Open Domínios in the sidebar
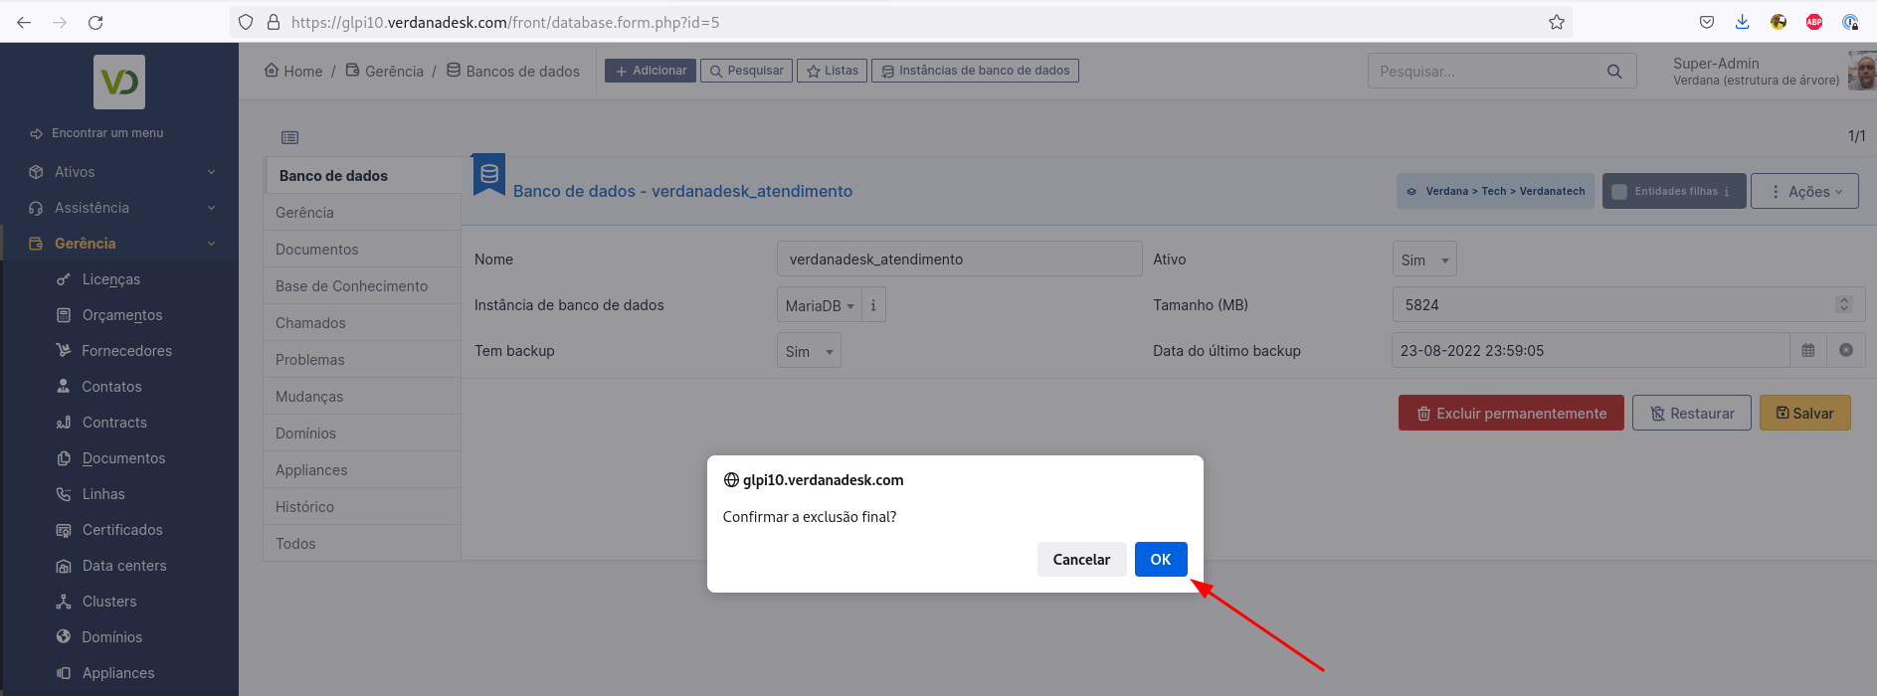Viewport: 1877px width, 696px height. point(111,637)
